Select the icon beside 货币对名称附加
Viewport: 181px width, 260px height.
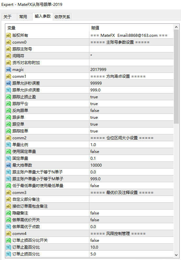(8, 63)
